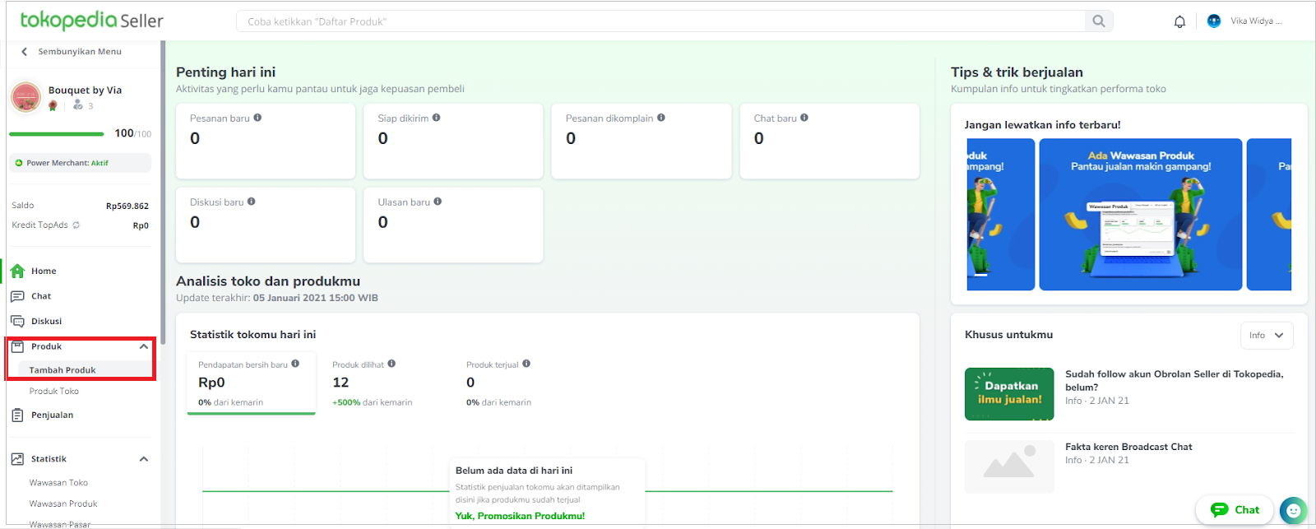Viewport: 1316px width, 529px height.
Task: Click the sidebar vertical scrollbar
Action: coord(163,193)
